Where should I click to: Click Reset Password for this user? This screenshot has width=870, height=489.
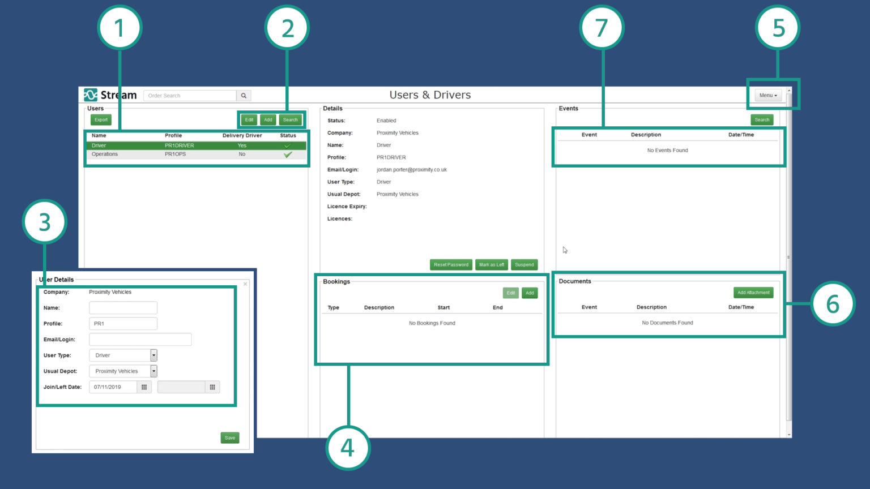click(x=451, y=264)
